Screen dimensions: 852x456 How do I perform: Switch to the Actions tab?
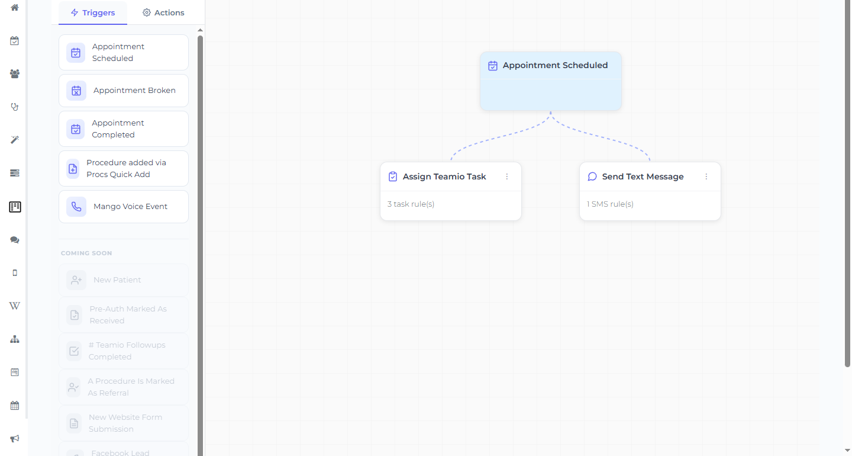pos(164,12)
